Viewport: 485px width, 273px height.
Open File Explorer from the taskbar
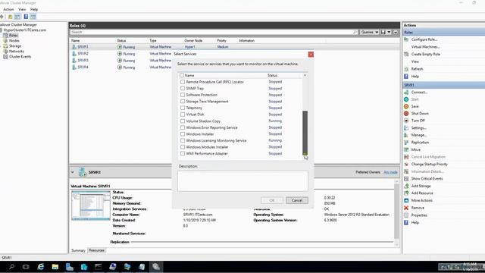point(55,267)
